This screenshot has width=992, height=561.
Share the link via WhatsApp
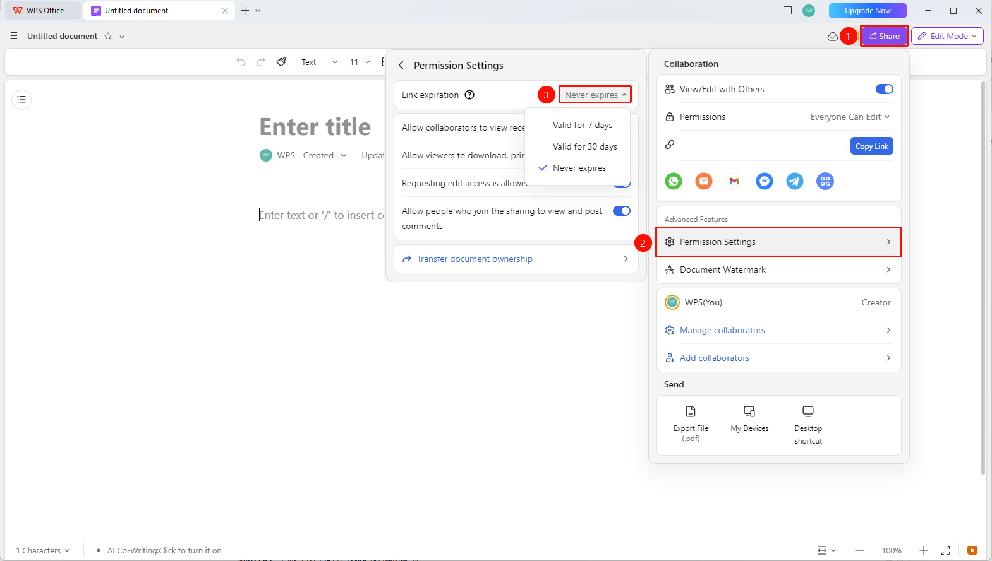click(674, 181)
